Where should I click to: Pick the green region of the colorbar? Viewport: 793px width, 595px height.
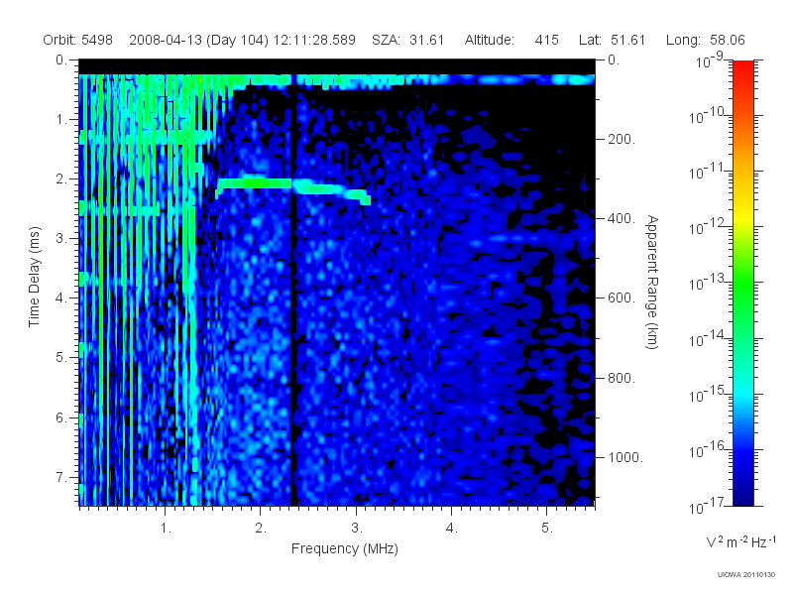tap(743, 298)
